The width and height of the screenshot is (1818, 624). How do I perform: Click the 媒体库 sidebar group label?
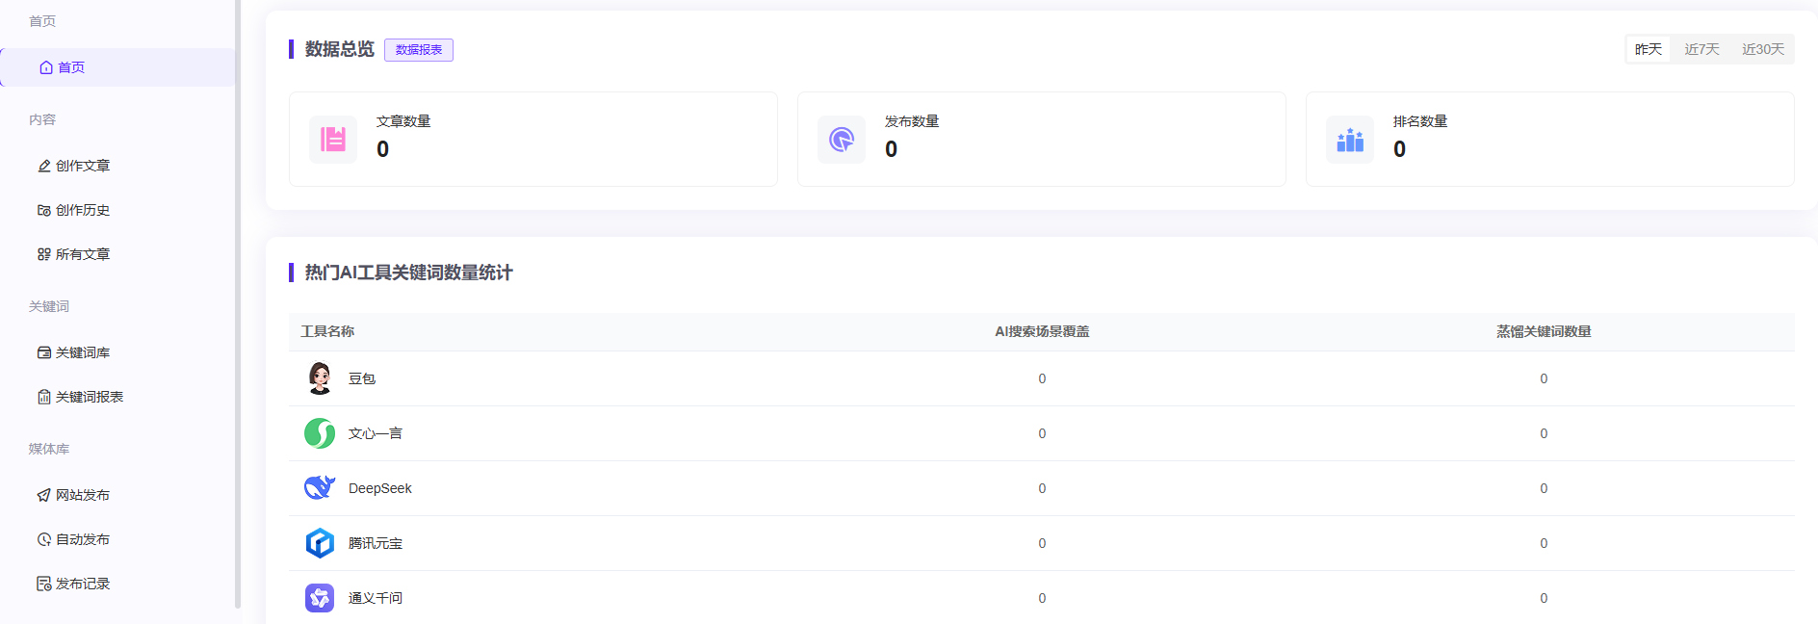(x=49, y=449)
